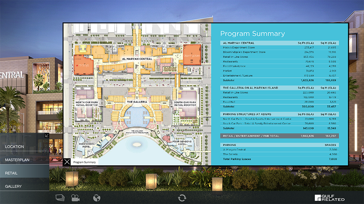This screenshot has height=204, width=364.
Task: Click the Gulf Related logo
Action: coord(330,198)
